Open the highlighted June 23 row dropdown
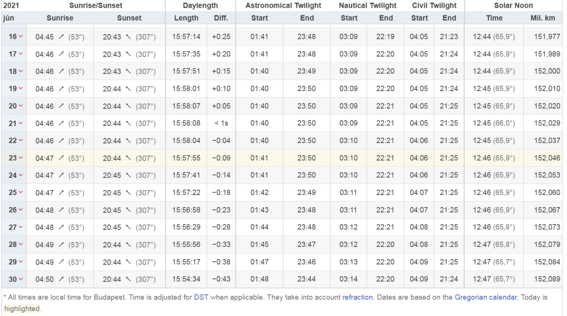567x316 pixels. point(20,158)
